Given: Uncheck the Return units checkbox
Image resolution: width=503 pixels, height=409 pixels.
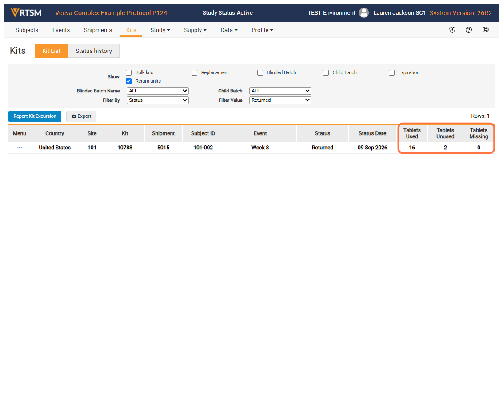Looking at the screenshot, I should point(128,81).
